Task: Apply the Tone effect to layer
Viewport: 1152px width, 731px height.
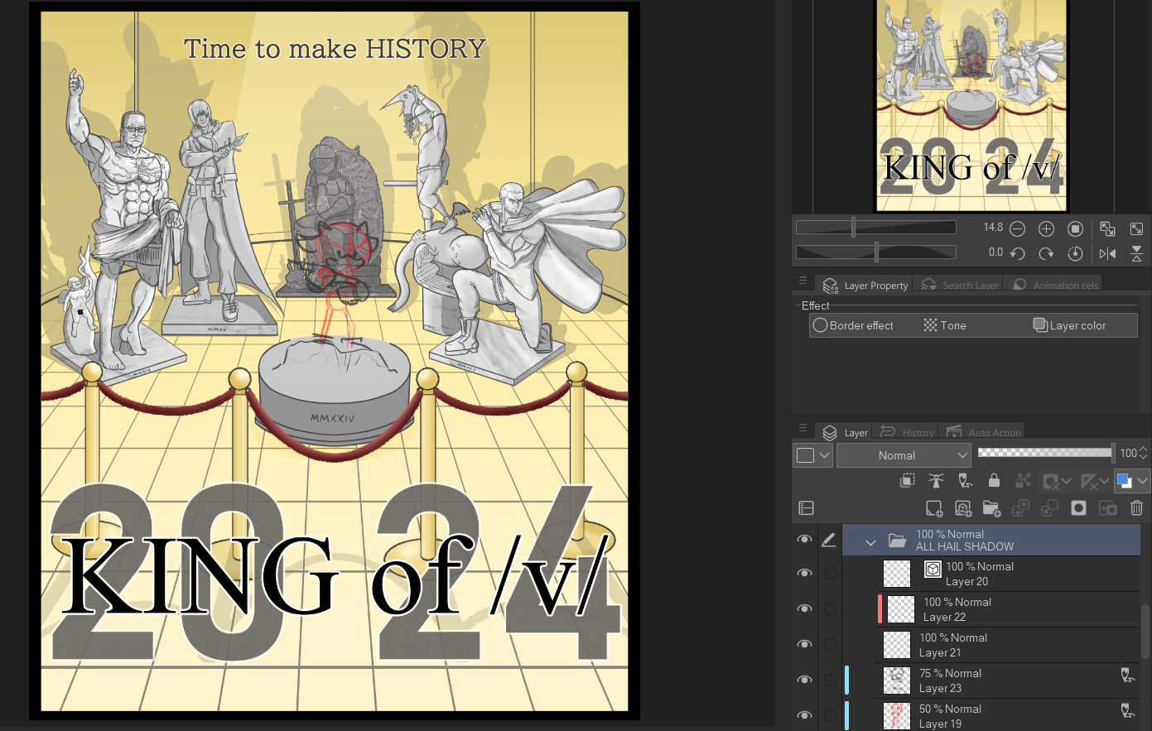Action: click(945, 325)
